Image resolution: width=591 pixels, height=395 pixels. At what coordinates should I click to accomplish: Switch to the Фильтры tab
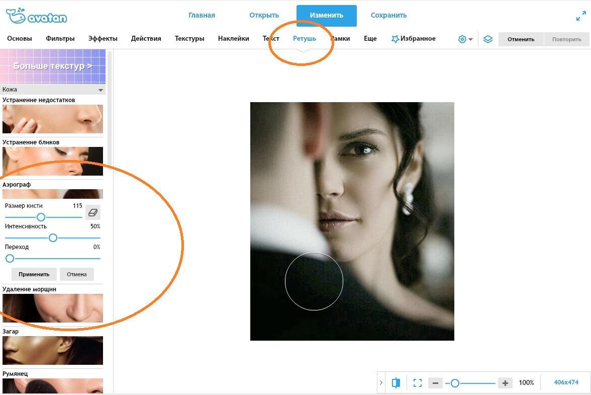pos(60,39)
